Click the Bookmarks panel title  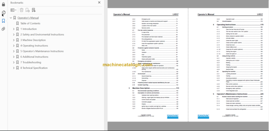tap(17, 3)
